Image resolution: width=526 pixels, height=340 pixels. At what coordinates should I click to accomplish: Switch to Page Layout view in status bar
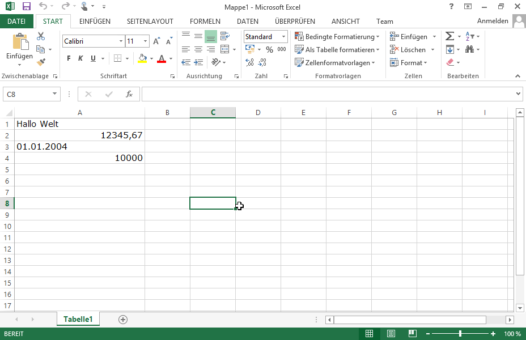tap(391, 334)
